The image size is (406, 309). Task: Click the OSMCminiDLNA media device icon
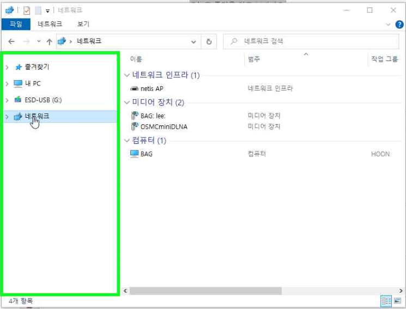(x=135, y=126)
